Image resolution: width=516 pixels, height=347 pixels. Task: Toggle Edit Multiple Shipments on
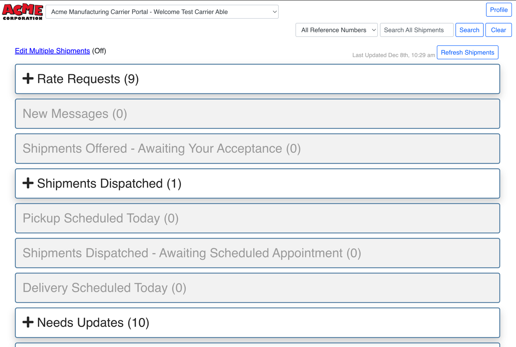[x=52, y=51]
